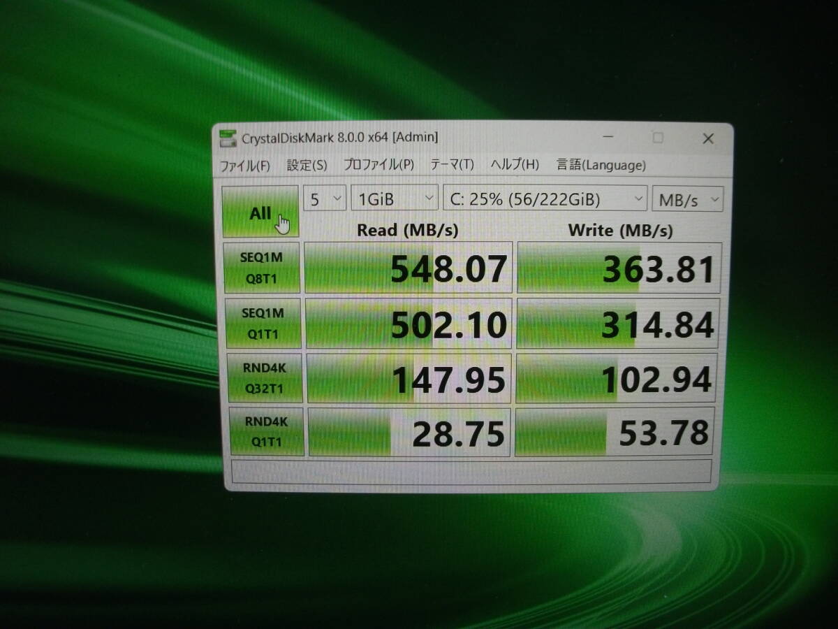The width and height of the screenshot is (838, 629).
Task: Open the 設定(S) menu
Action: click(x=307, y=166)
